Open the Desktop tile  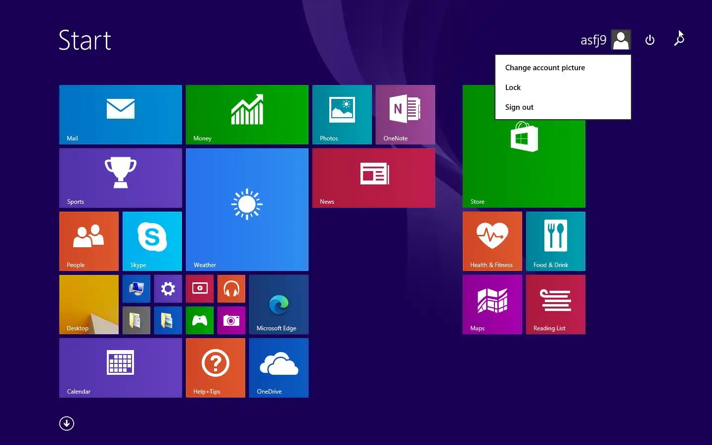point(89,305)
